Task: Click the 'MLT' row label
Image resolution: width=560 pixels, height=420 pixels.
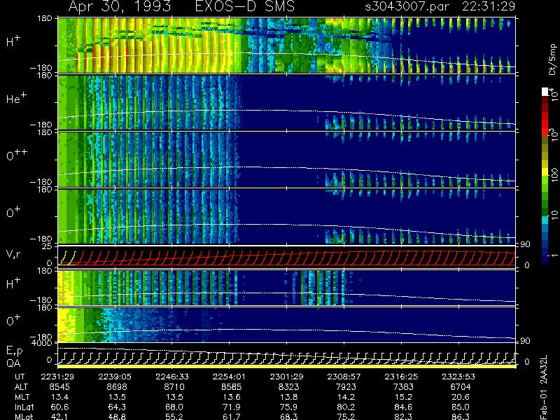Action: click(x=22, y=397)
